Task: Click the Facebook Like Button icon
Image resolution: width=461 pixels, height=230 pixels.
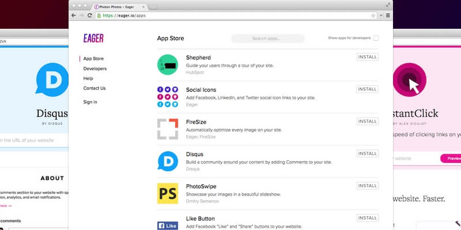Action: [167, 225]
